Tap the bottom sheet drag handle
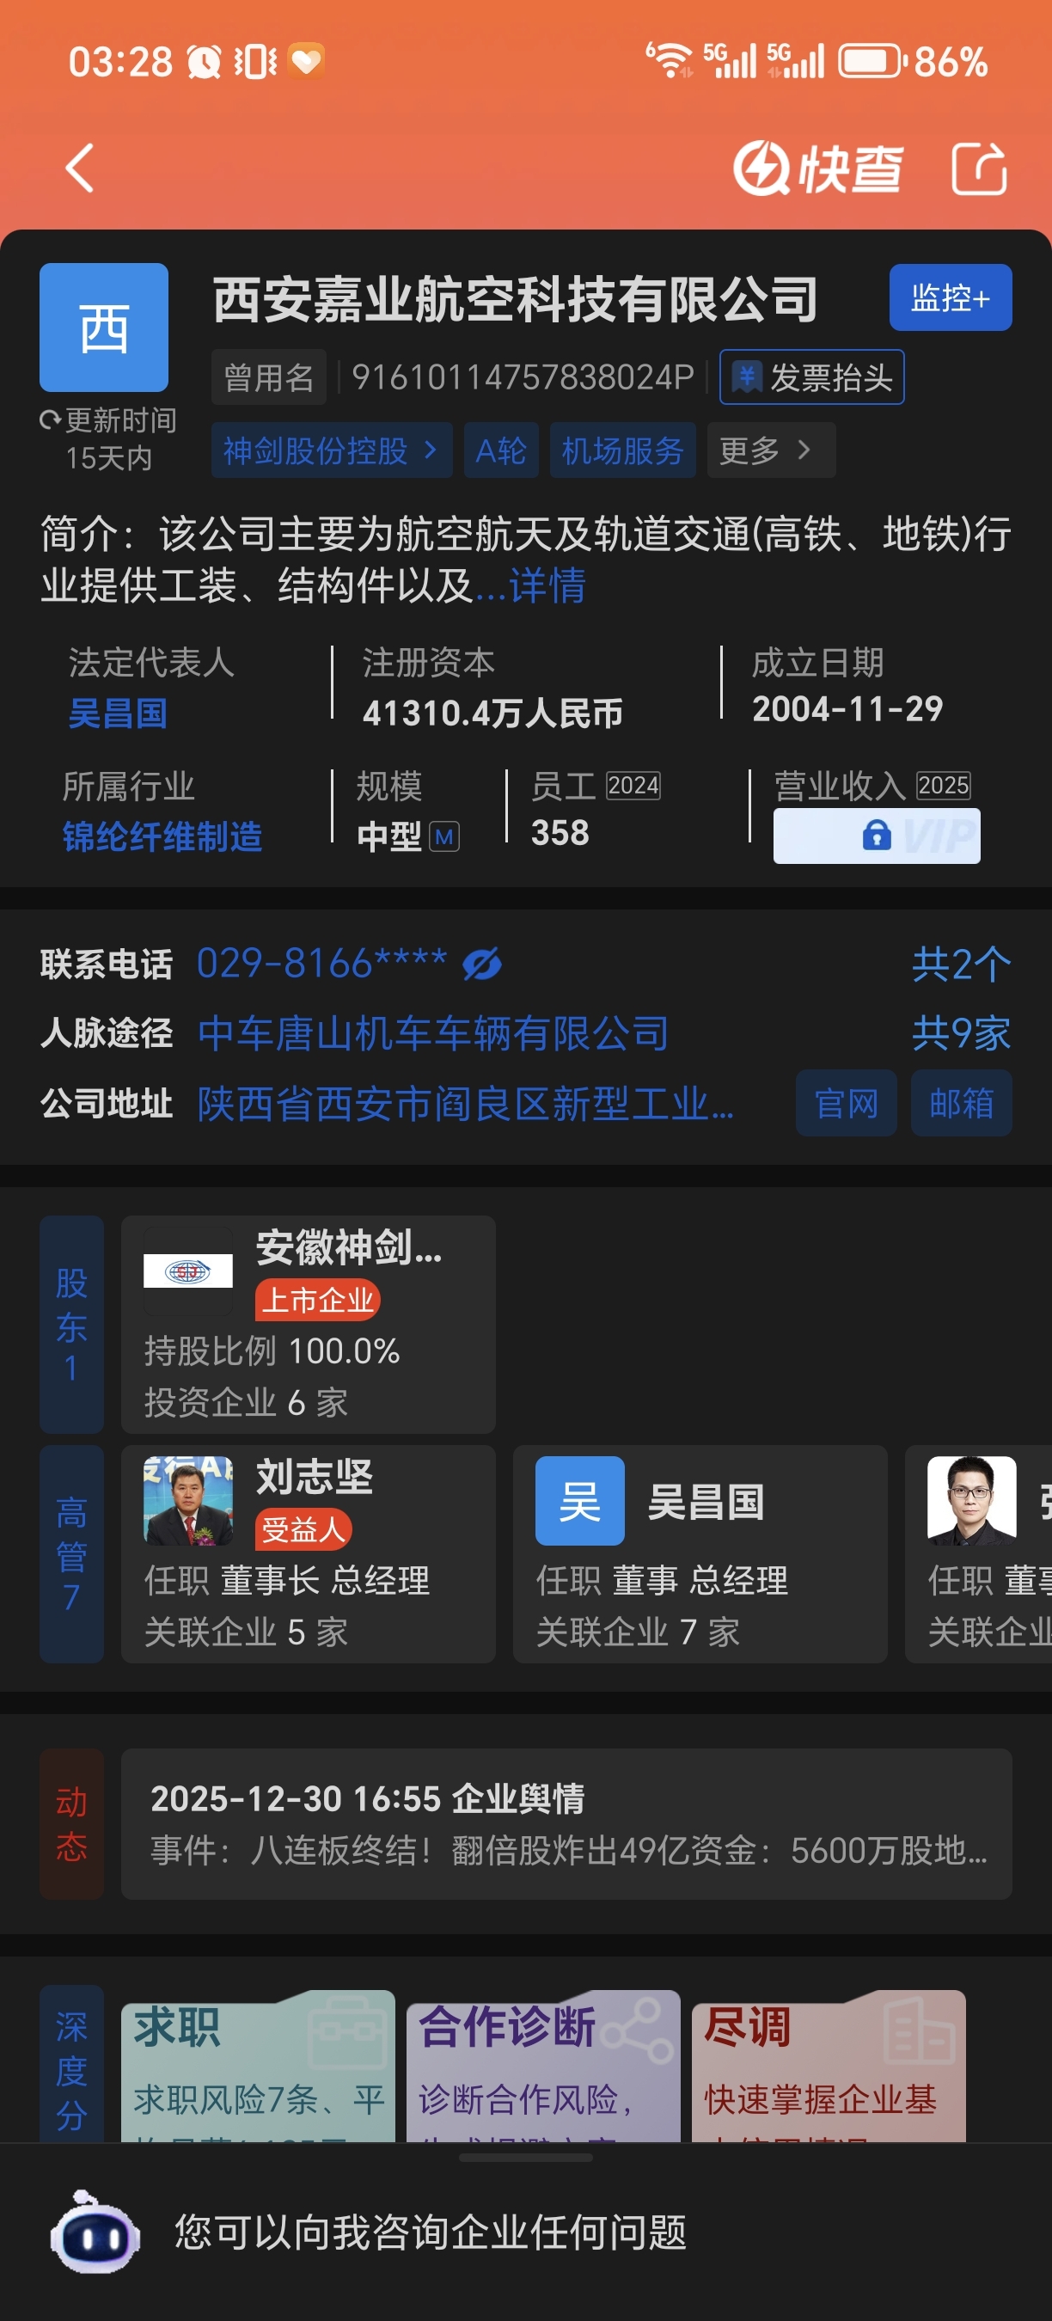 525,2159
